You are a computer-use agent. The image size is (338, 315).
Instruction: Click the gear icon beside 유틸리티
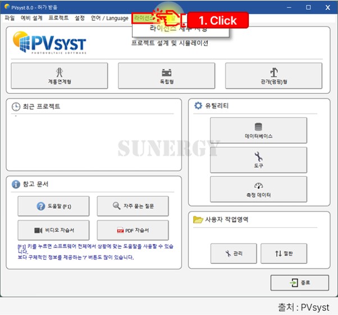[198, 106]
